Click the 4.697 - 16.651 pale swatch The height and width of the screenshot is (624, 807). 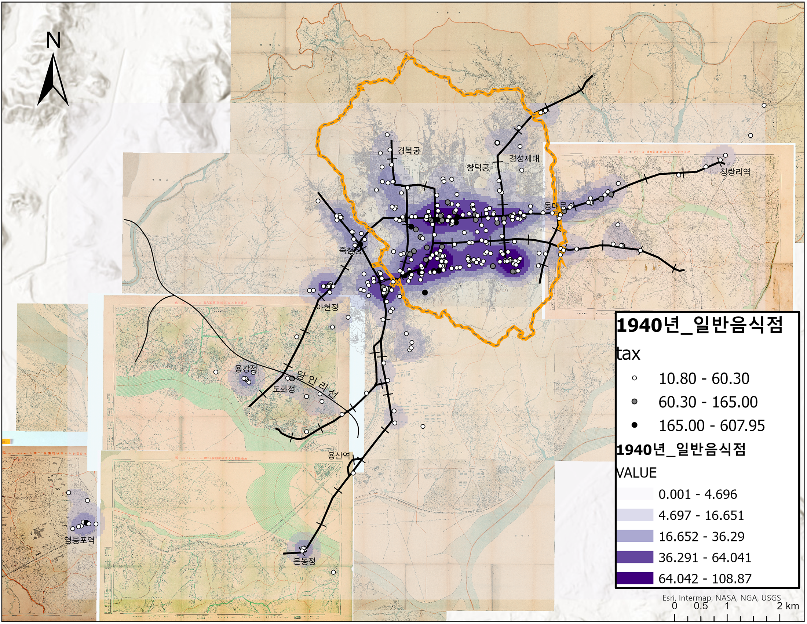pos(635,515)
